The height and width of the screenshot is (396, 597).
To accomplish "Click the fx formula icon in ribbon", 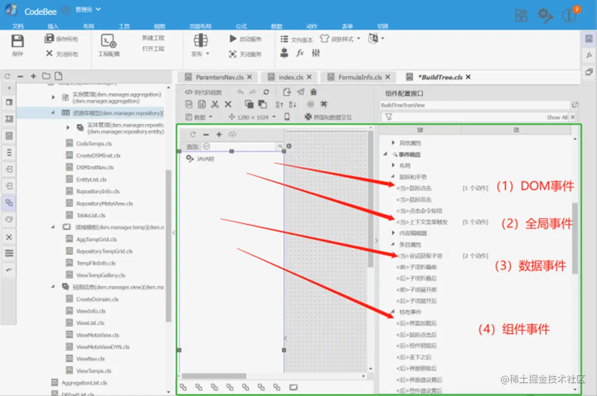I will click(300, 53).
